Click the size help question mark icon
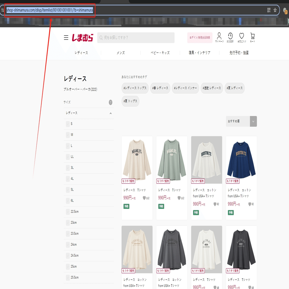 tap(110, 102)
